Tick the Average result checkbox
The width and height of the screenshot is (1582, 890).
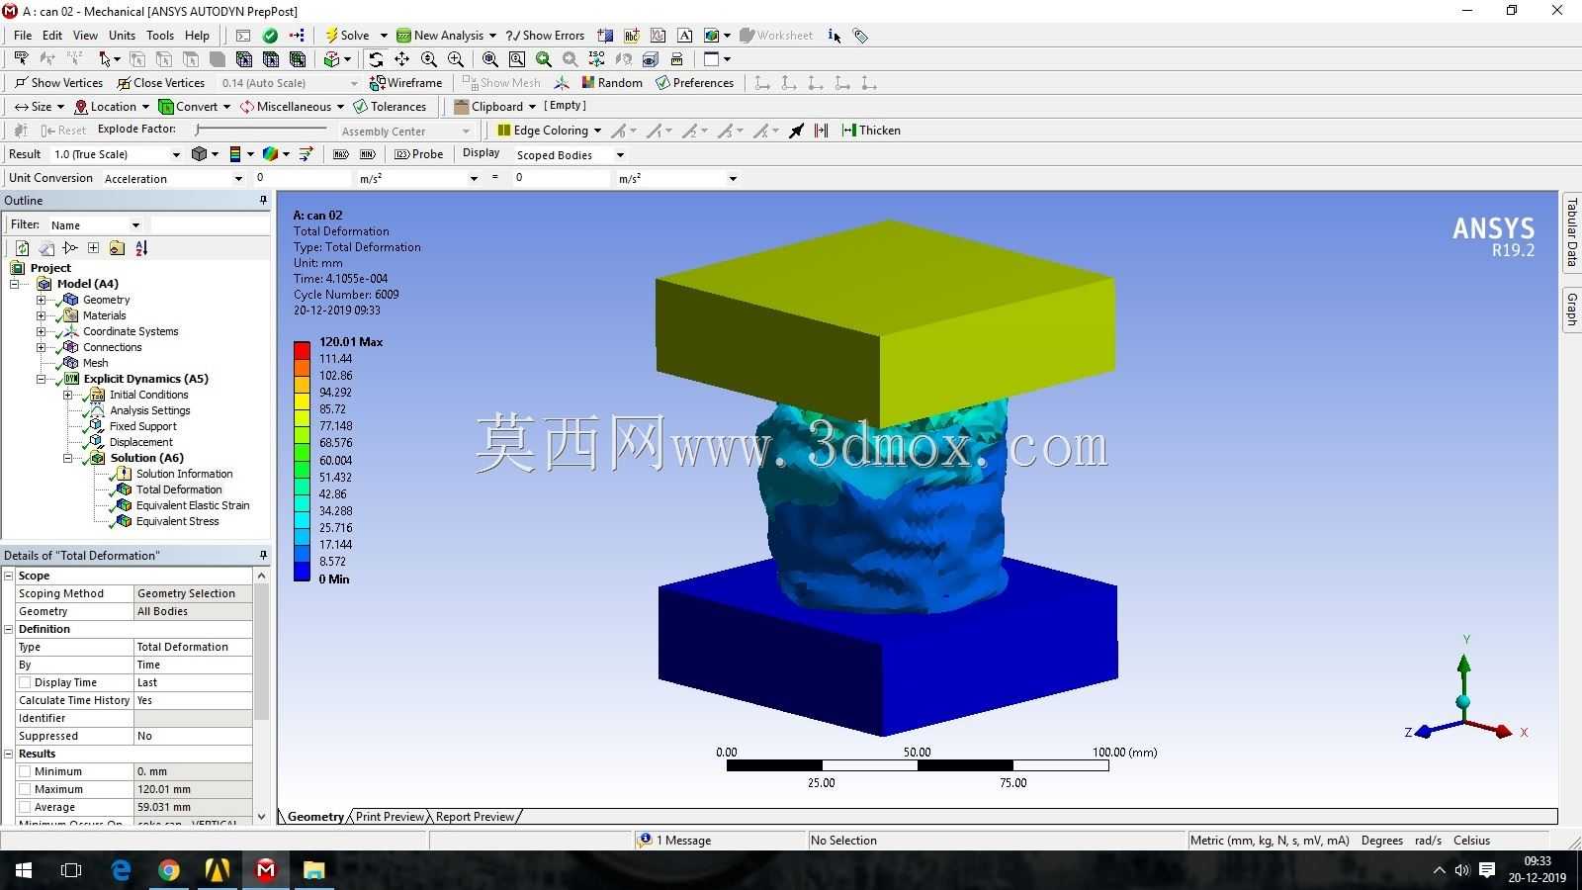(x=25, y=807)
